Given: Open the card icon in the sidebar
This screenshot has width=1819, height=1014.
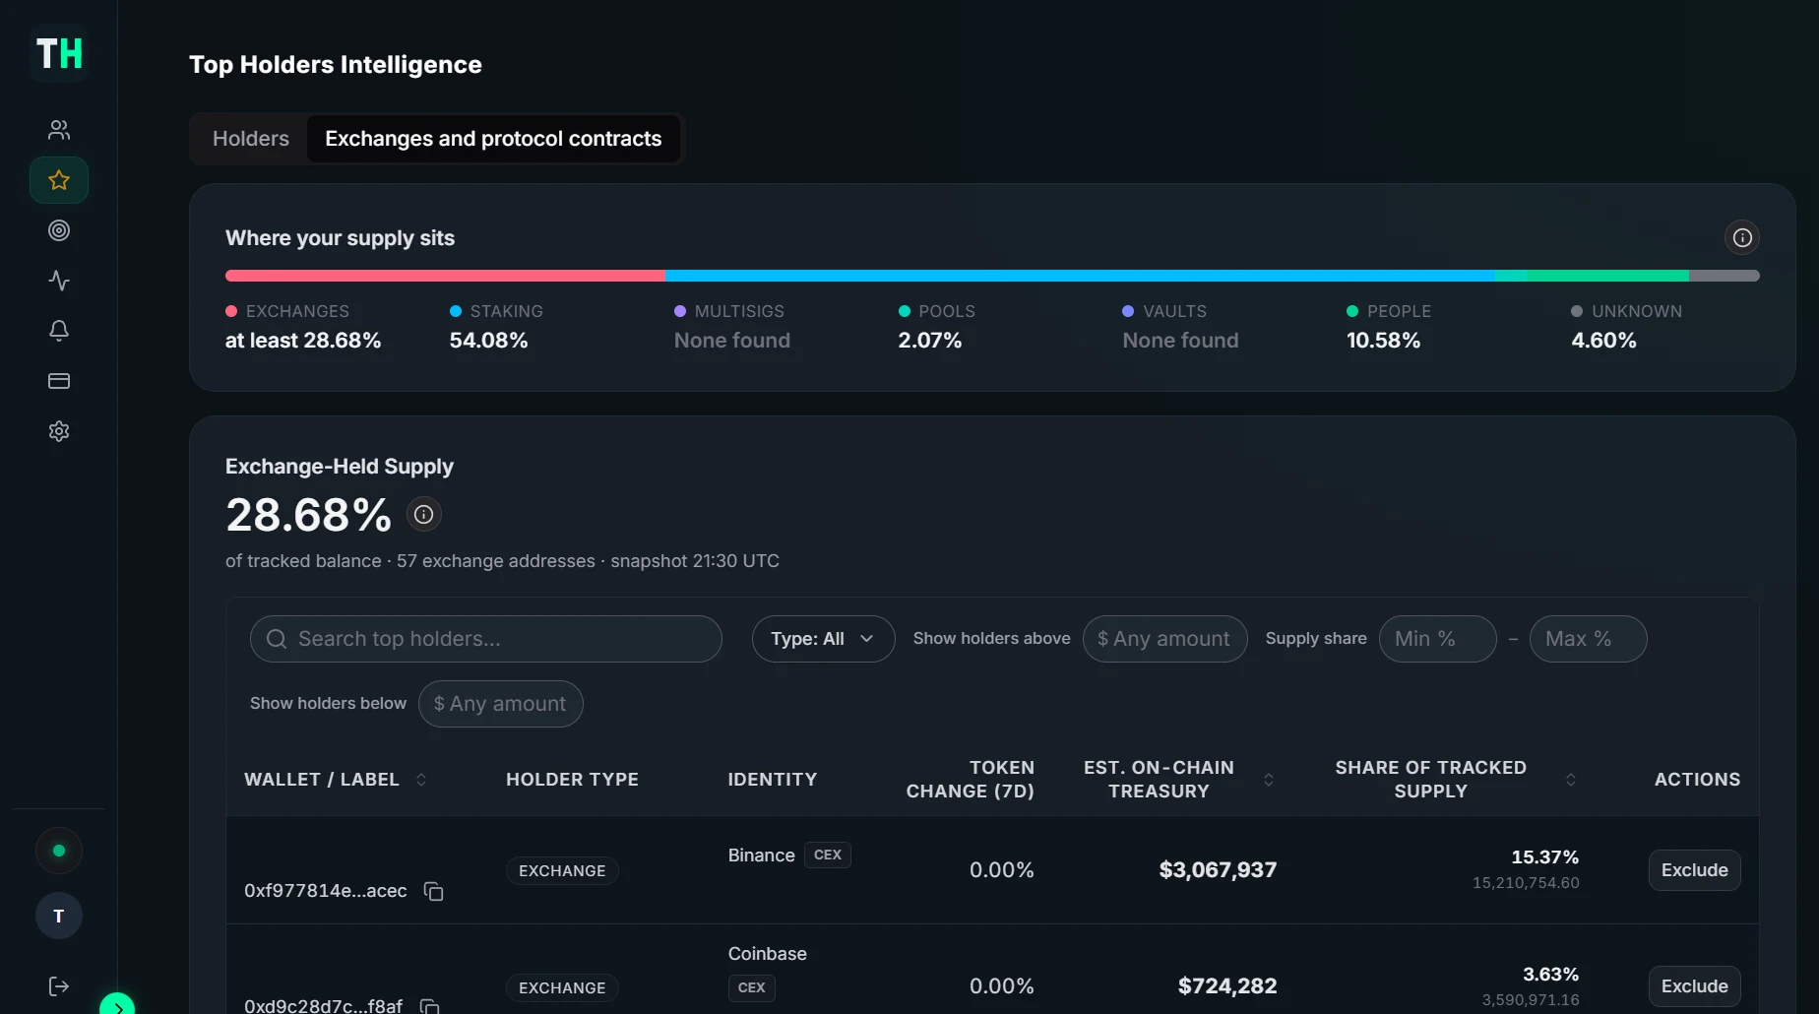Looking at the screenshot, I should [59, 381].
